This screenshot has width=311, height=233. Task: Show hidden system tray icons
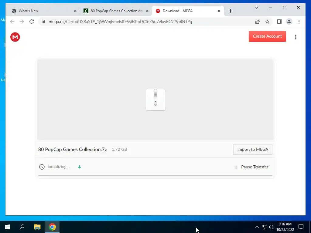[x=257, y=227]
